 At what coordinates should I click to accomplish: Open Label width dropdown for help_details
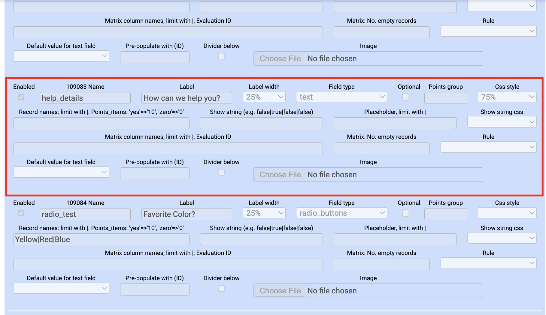point(264,97)
